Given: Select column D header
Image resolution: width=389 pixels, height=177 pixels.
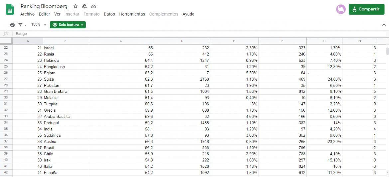Looking at the screenshot, I should pyautogui.click(x=182, y=41).
